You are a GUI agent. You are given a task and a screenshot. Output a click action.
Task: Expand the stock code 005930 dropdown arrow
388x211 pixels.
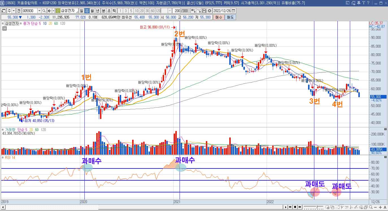tap(39, 11)
